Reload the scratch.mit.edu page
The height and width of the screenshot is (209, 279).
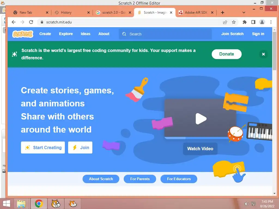(31, 22)
